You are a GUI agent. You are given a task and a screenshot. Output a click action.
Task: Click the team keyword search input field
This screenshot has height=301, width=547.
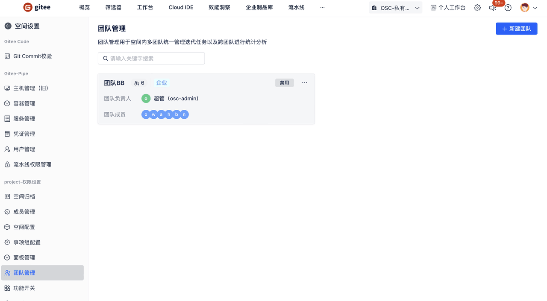tap(151, 58)
